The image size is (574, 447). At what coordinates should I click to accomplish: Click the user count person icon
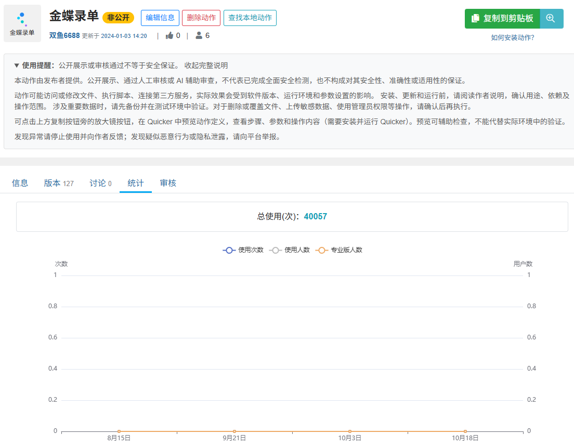199,35
